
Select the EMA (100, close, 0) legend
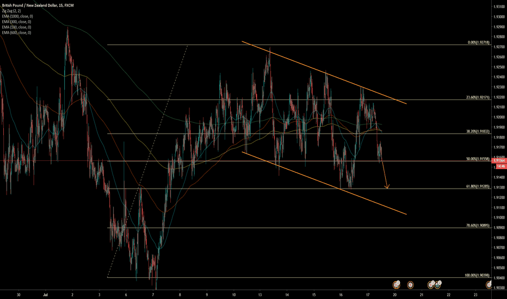point(16,27)
